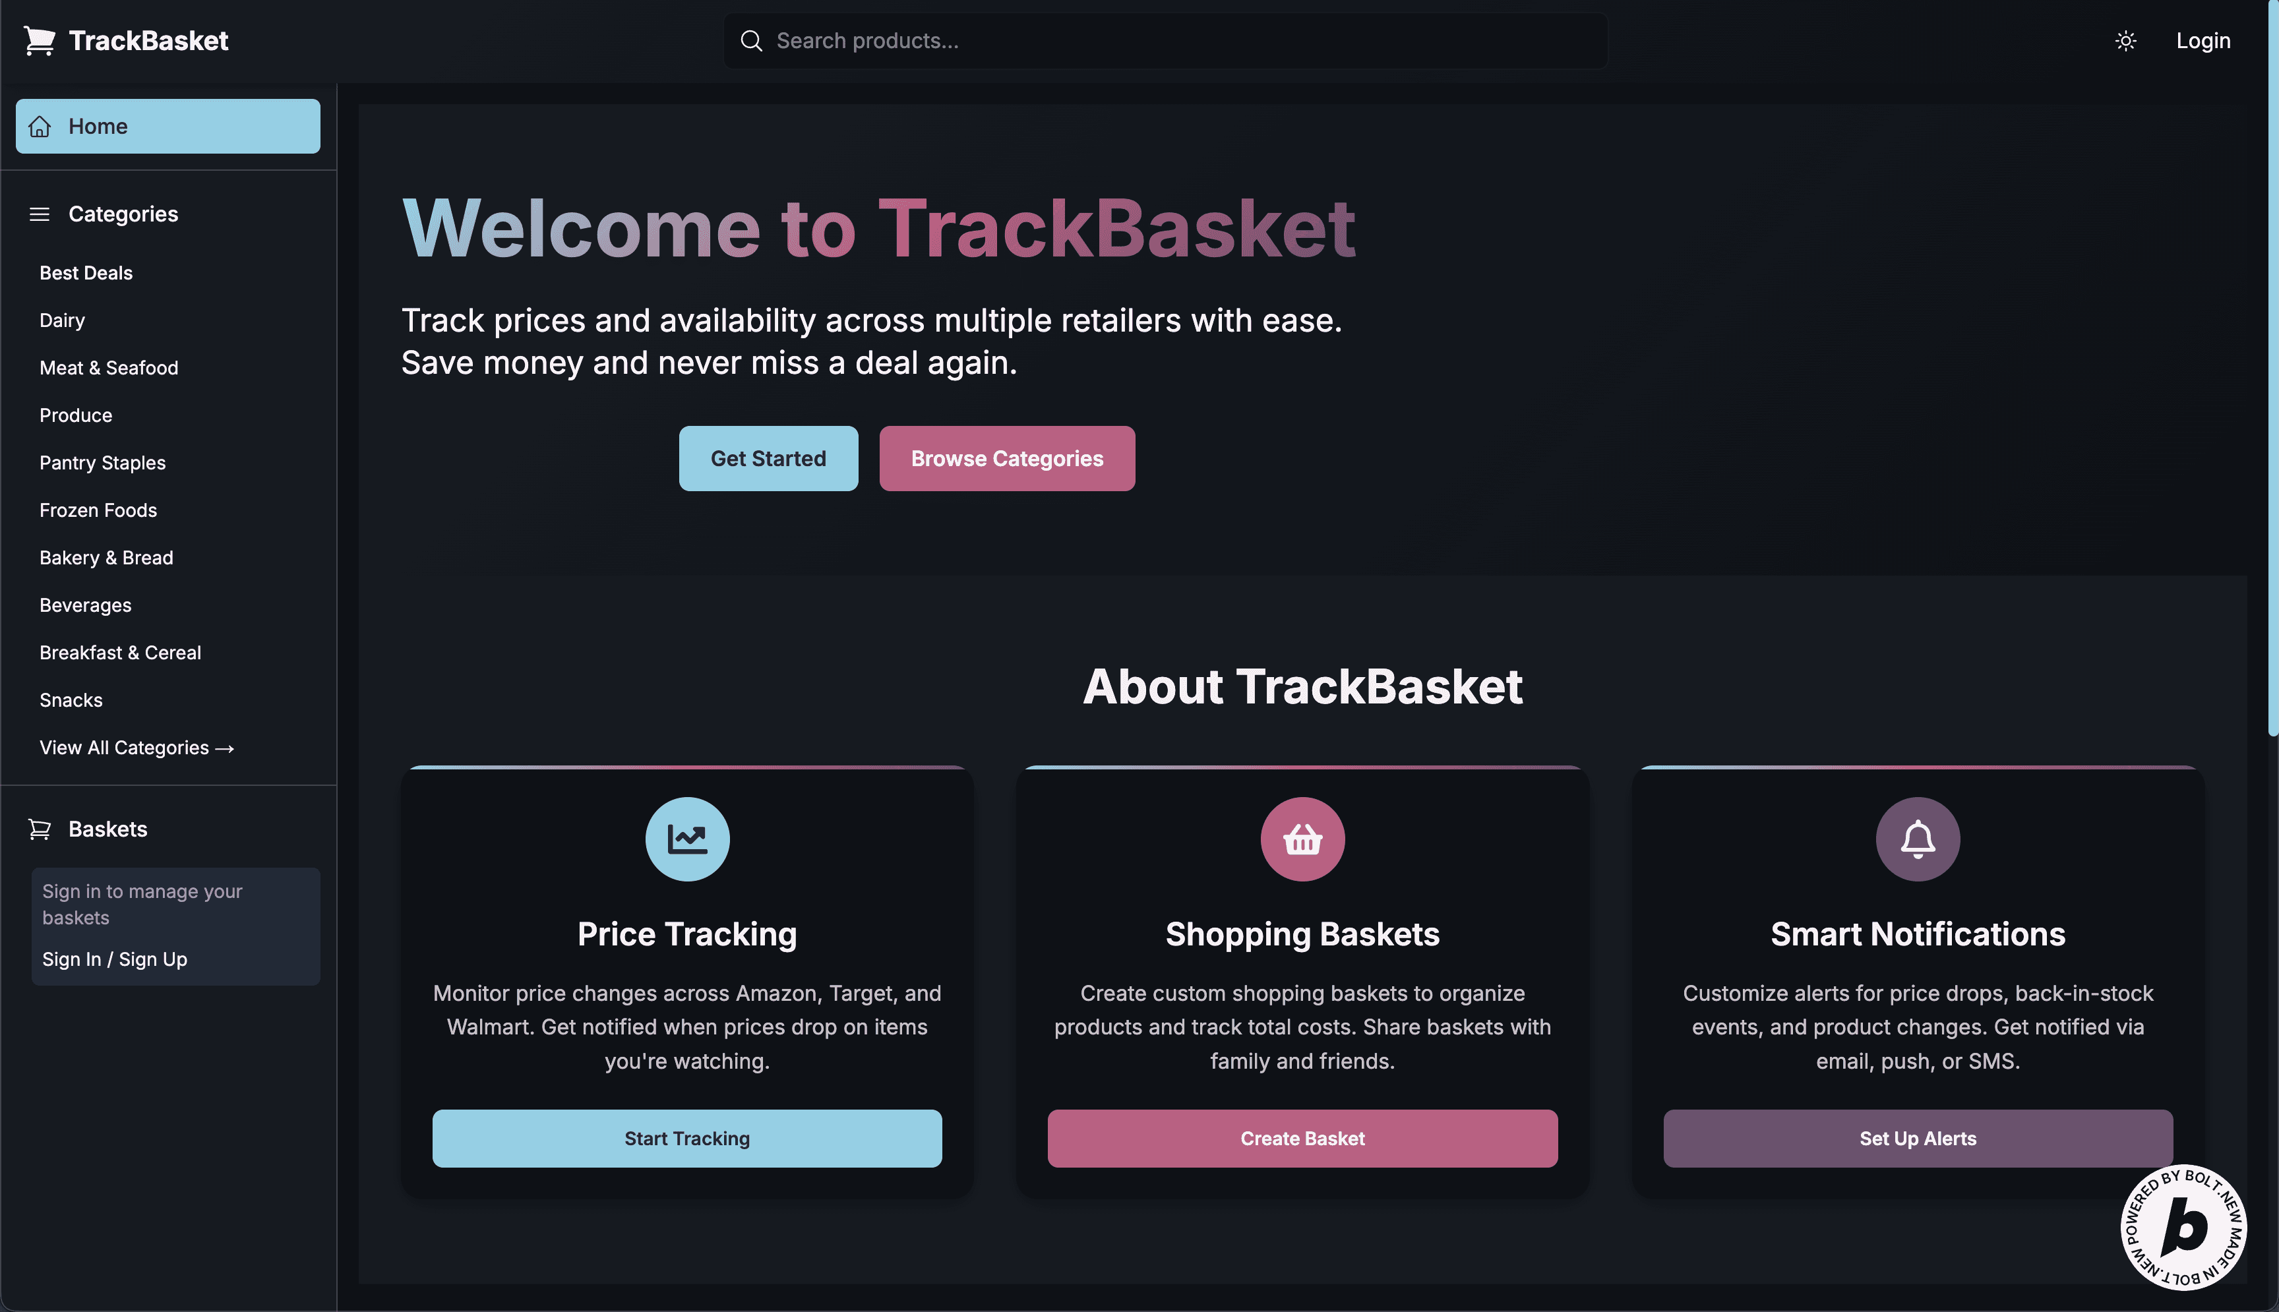Click the Set Up Alerts button
Viewport: 2279px width, 1312px height.
click(x=1918, y=1138)
